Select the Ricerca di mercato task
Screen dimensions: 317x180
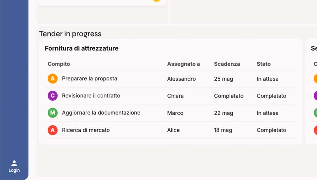tap(86, 130)
